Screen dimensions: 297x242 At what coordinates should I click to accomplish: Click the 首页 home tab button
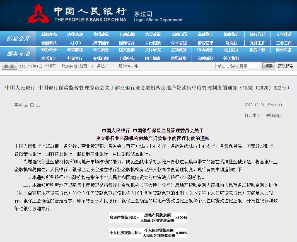tap(9, 66)
